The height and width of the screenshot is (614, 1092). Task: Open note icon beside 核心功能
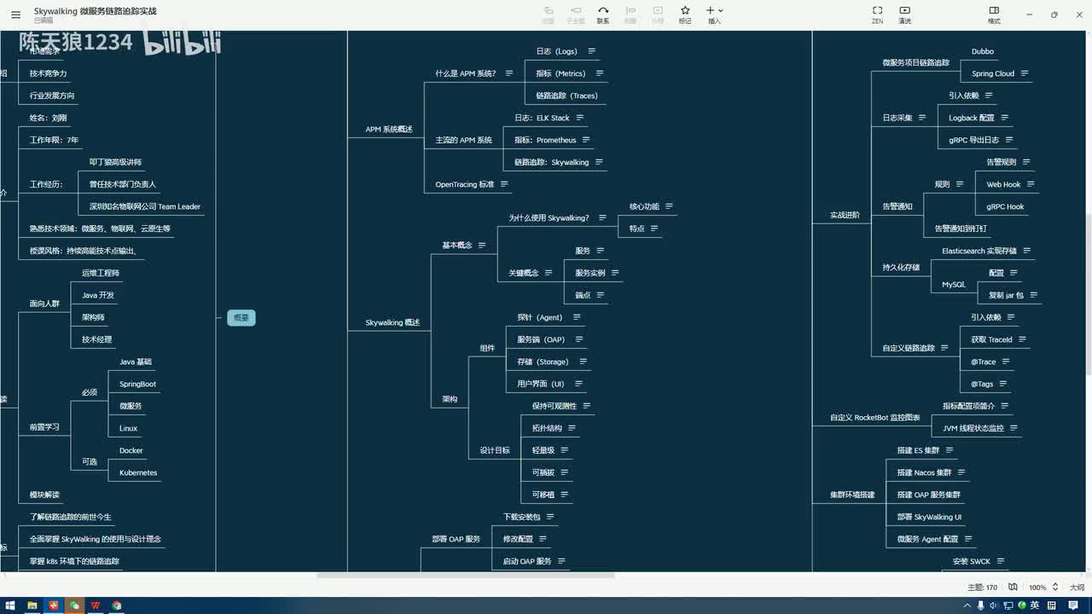tap(670, 206)
